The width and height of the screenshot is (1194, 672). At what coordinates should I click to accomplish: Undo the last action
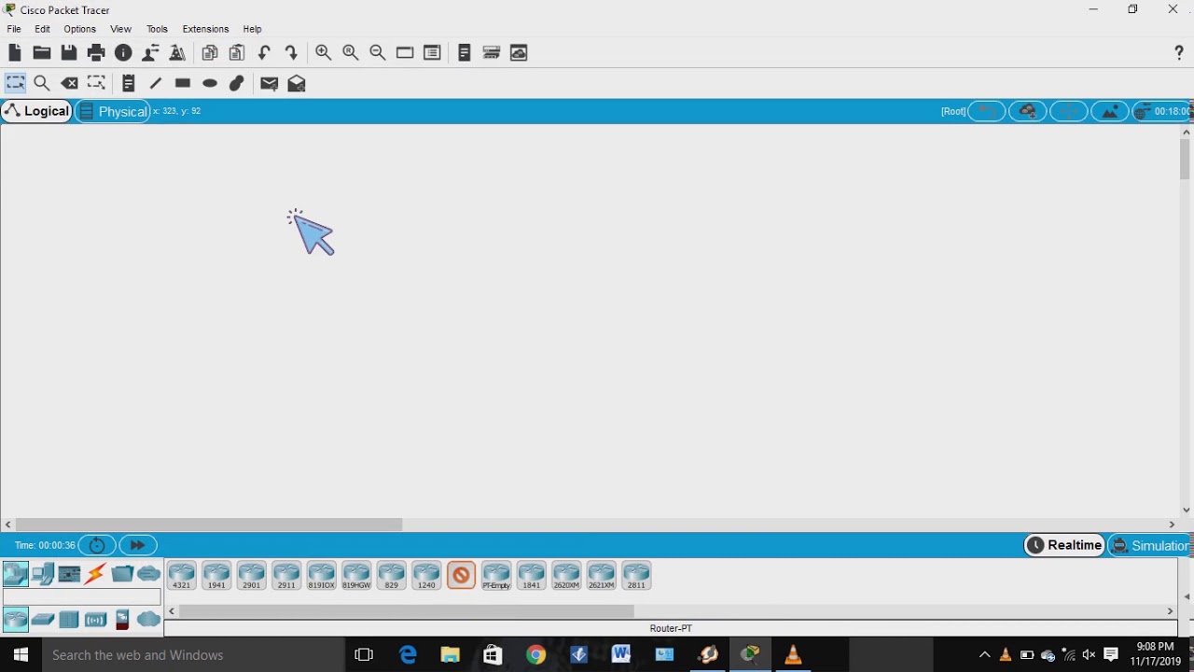[264, 53]
